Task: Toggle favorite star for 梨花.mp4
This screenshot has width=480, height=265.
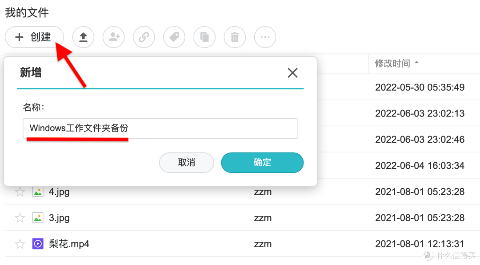Action: pos(20,244)
